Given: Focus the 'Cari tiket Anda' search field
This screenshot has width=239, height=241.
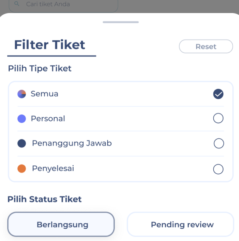Looking at the screenshot, I should pyautogui.click(x=64, y=5).
